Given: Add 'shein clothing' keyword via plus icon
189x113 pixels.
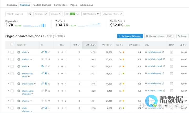Looking at the screenshot, I should point(19,108).
